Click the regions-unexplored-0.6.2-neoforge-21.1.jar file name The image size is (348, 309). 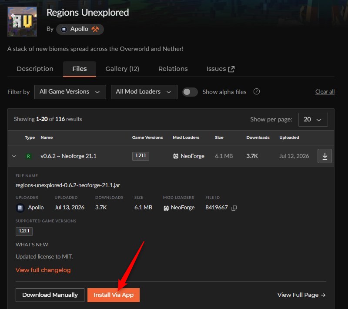coord(68,185)
